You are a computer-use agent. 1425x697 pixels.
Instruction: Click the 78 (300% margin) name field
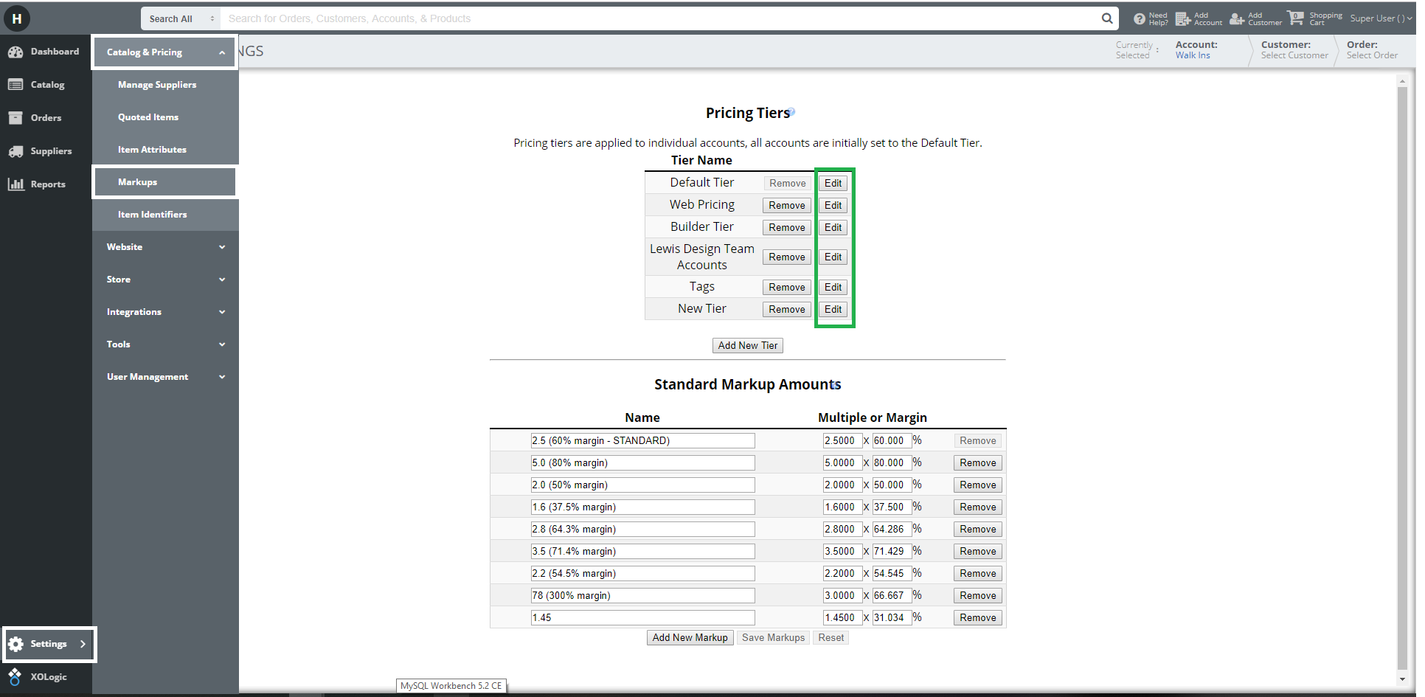[x=642, y=595]
